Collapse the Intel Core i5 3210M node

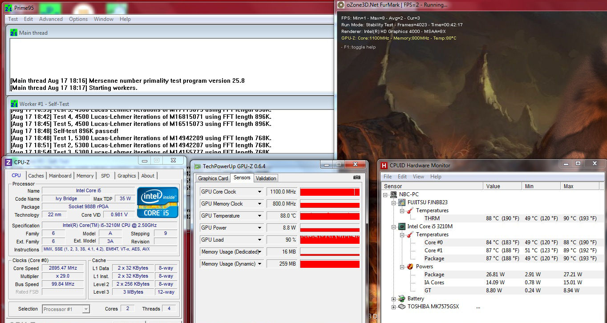(394, 226)
